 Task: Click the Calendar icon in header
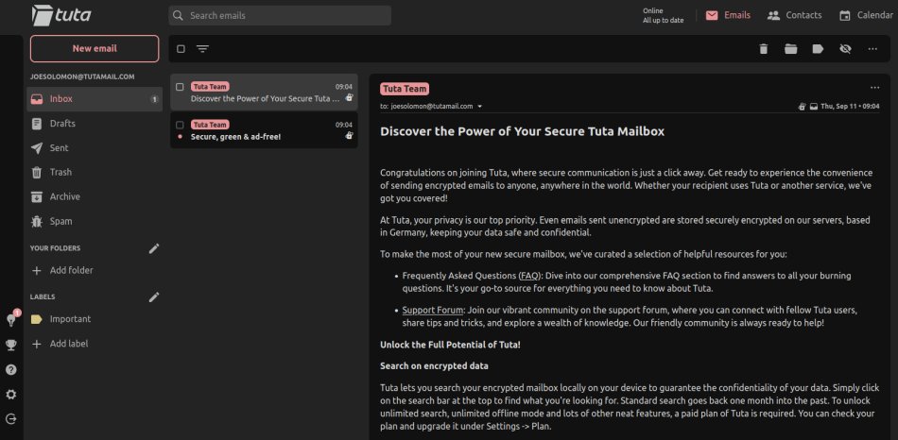point(845,15)
